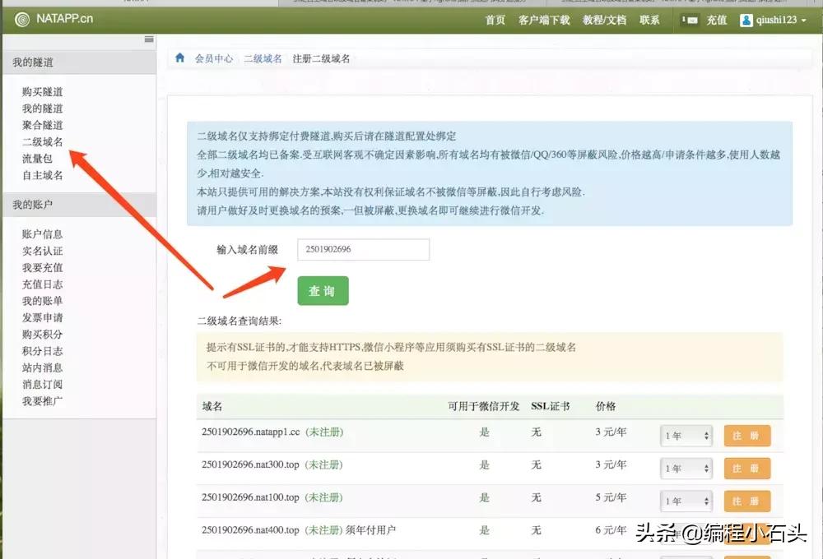Visit 流量包 in the sidebar

point(35,159)
